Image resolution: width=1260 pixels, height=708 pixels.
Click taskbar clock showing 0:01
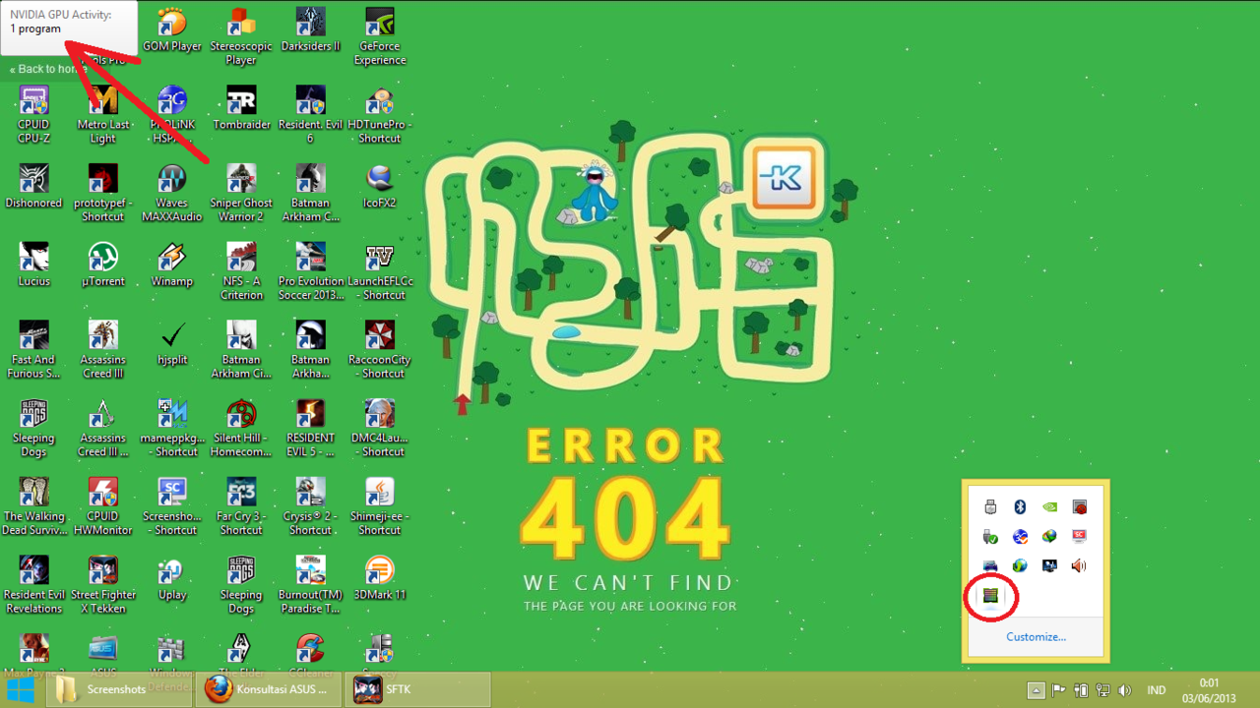pyautogui.click(x=1209, y=690)
